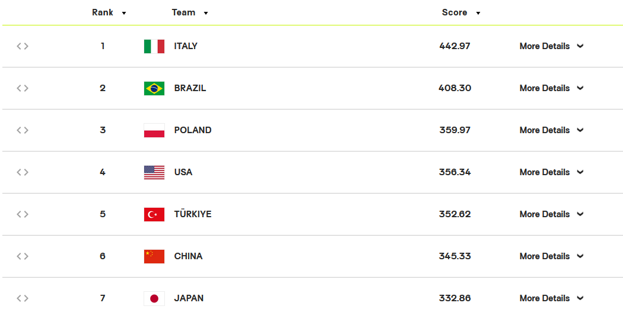Viewport: 623px width, 319px height.
Task: Sort table by Team column arrow
Action: click(x=206, y=14)
